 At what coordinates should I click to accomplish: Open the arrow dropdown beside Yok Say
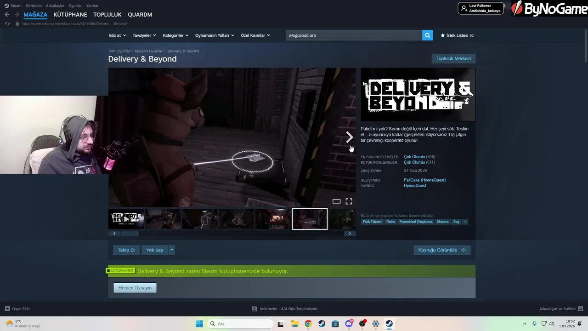171,250
